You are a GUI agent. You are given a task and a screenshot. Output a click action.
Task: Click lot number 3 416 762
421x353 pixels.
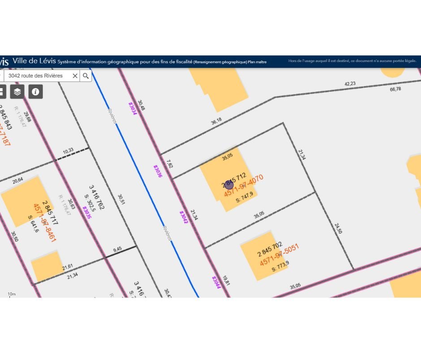[97, 198]
